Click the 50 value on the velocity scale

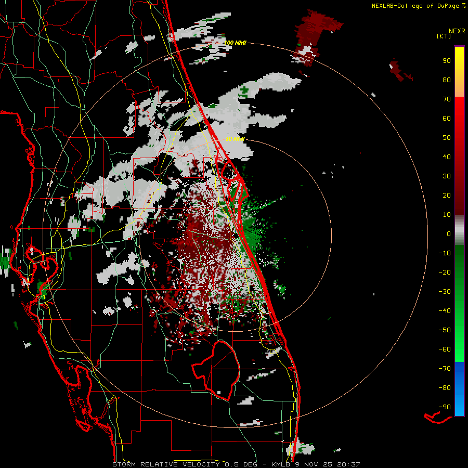click(x=447, y=138)
